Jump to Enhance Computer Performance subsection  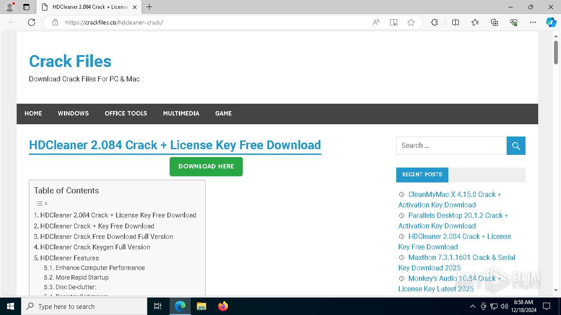(x=94, y=268)
